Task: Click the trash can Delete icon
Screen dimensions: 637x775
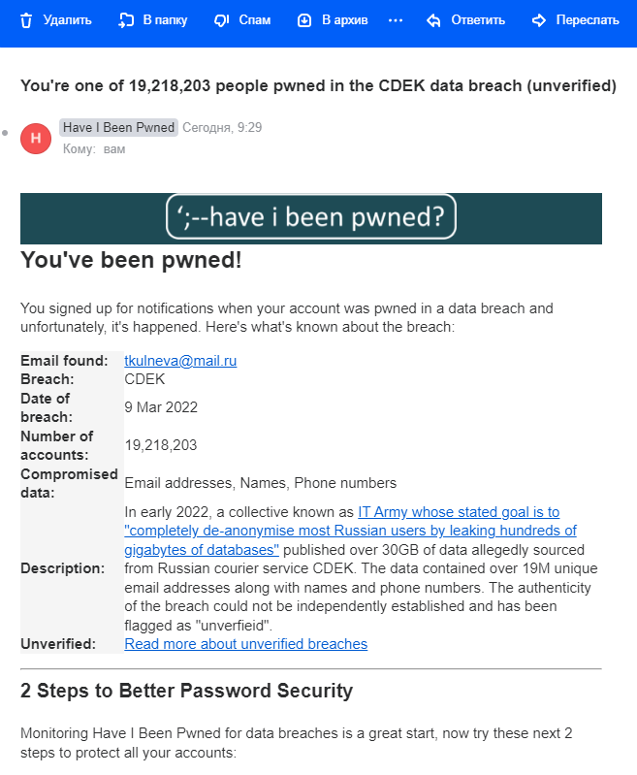Action: tap(26, 20)
